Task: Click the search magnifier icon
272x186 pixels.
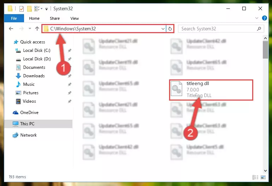Action: tap(259, 29)
